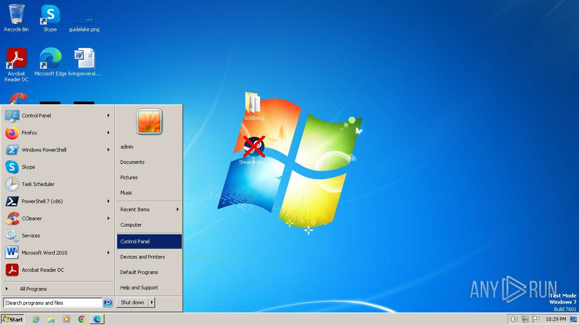The width and height of the screenshot is (579, 325).
Task: Click the network tray icon
Action: click(525, 319)
